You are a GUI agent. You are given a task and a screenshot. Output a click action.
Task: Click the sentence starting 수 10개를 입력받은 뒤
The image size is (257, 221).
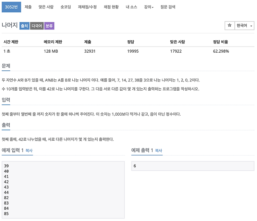100,89
